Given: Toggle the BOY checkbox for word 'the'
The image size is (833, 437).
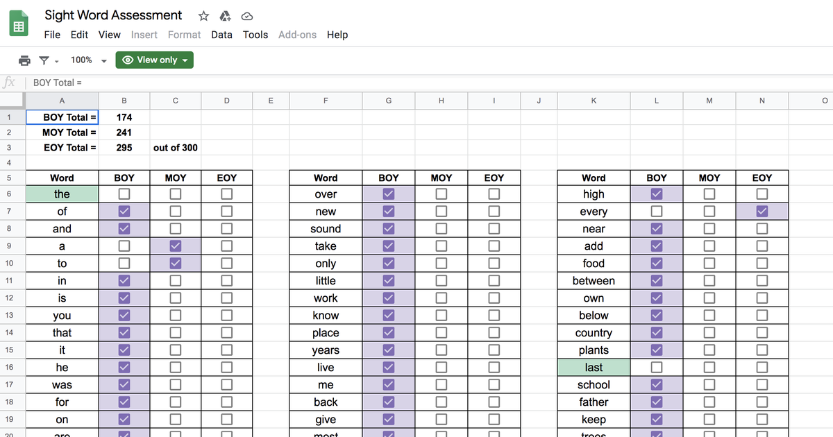Looking at the screenshot, I should pyautogui.click(x=124, y=194).
